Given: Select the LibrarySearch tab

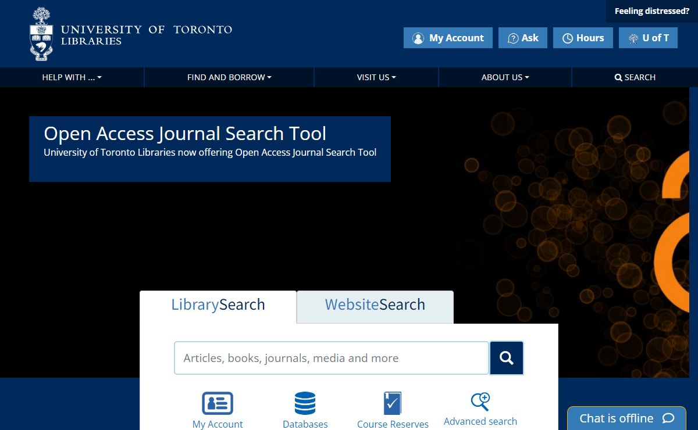Looking at the screenshot, I should (218, 306).
